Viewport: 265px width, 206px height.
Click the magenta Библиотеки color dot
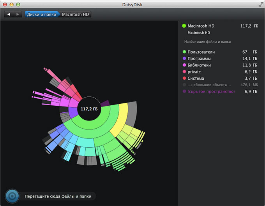tap(184, 65)
